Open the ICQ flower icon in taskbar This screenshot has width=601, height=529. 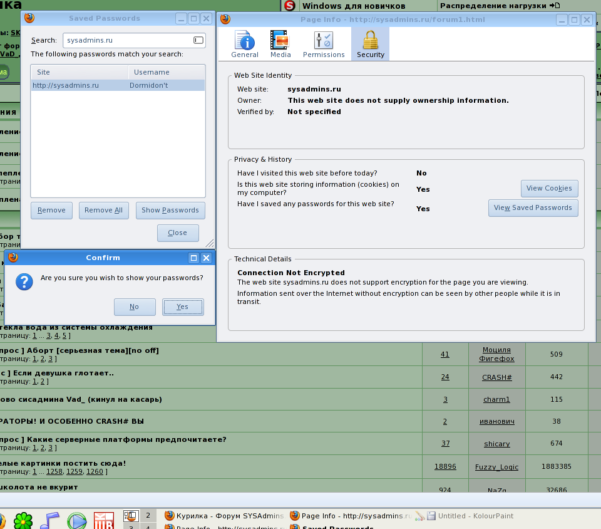23,521
